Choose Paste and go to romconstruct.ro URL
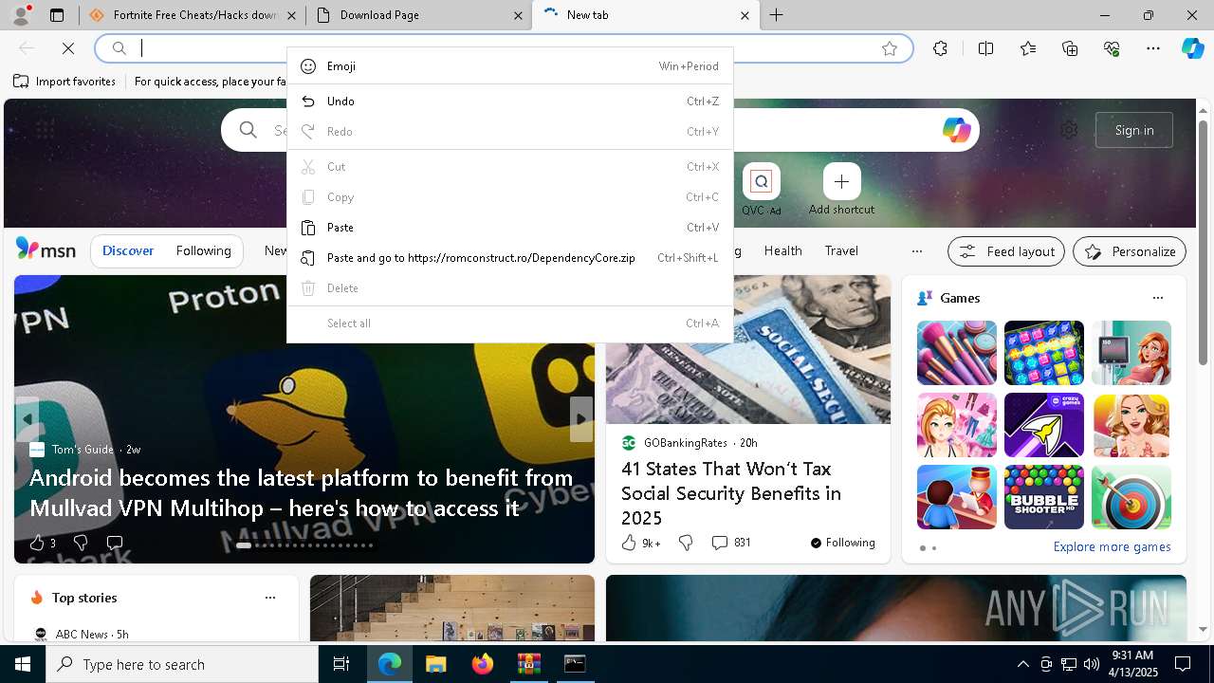Screen dimensions: 1214x683 509,258
